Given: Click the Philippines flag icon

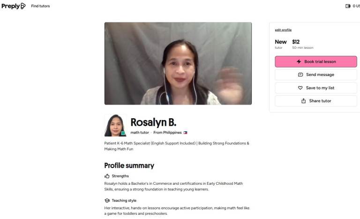Looking at the screenshot, I should coord(185,133).
